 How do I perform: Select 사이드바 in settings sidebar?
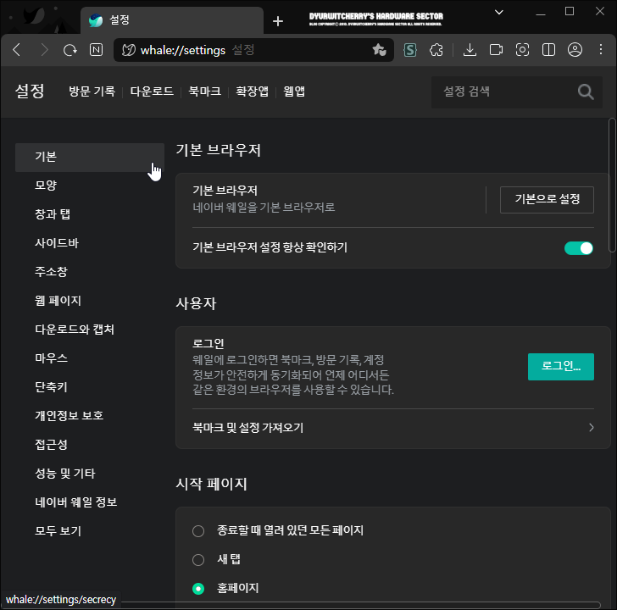click(x=90, y=243)
